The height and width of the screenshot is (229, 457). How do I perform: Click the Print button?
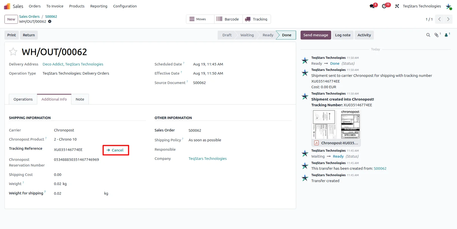[11, 35]
